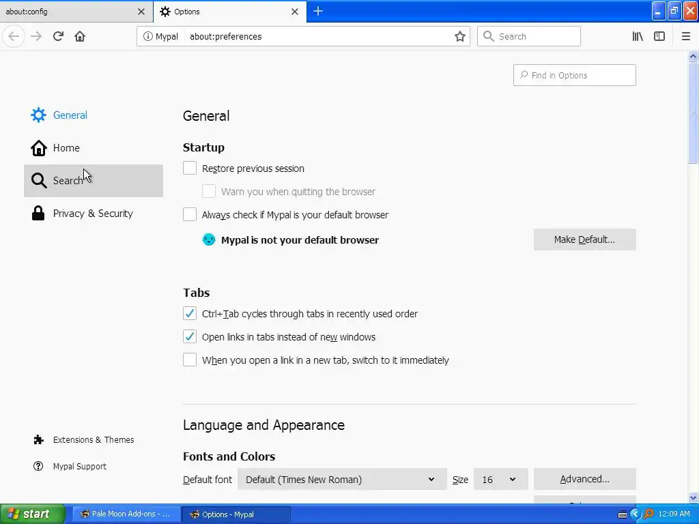The height and width of the screenshot is (524, 699).
Task: Click the search engine magnifier in toolbar search box
Action: (489, 36)
